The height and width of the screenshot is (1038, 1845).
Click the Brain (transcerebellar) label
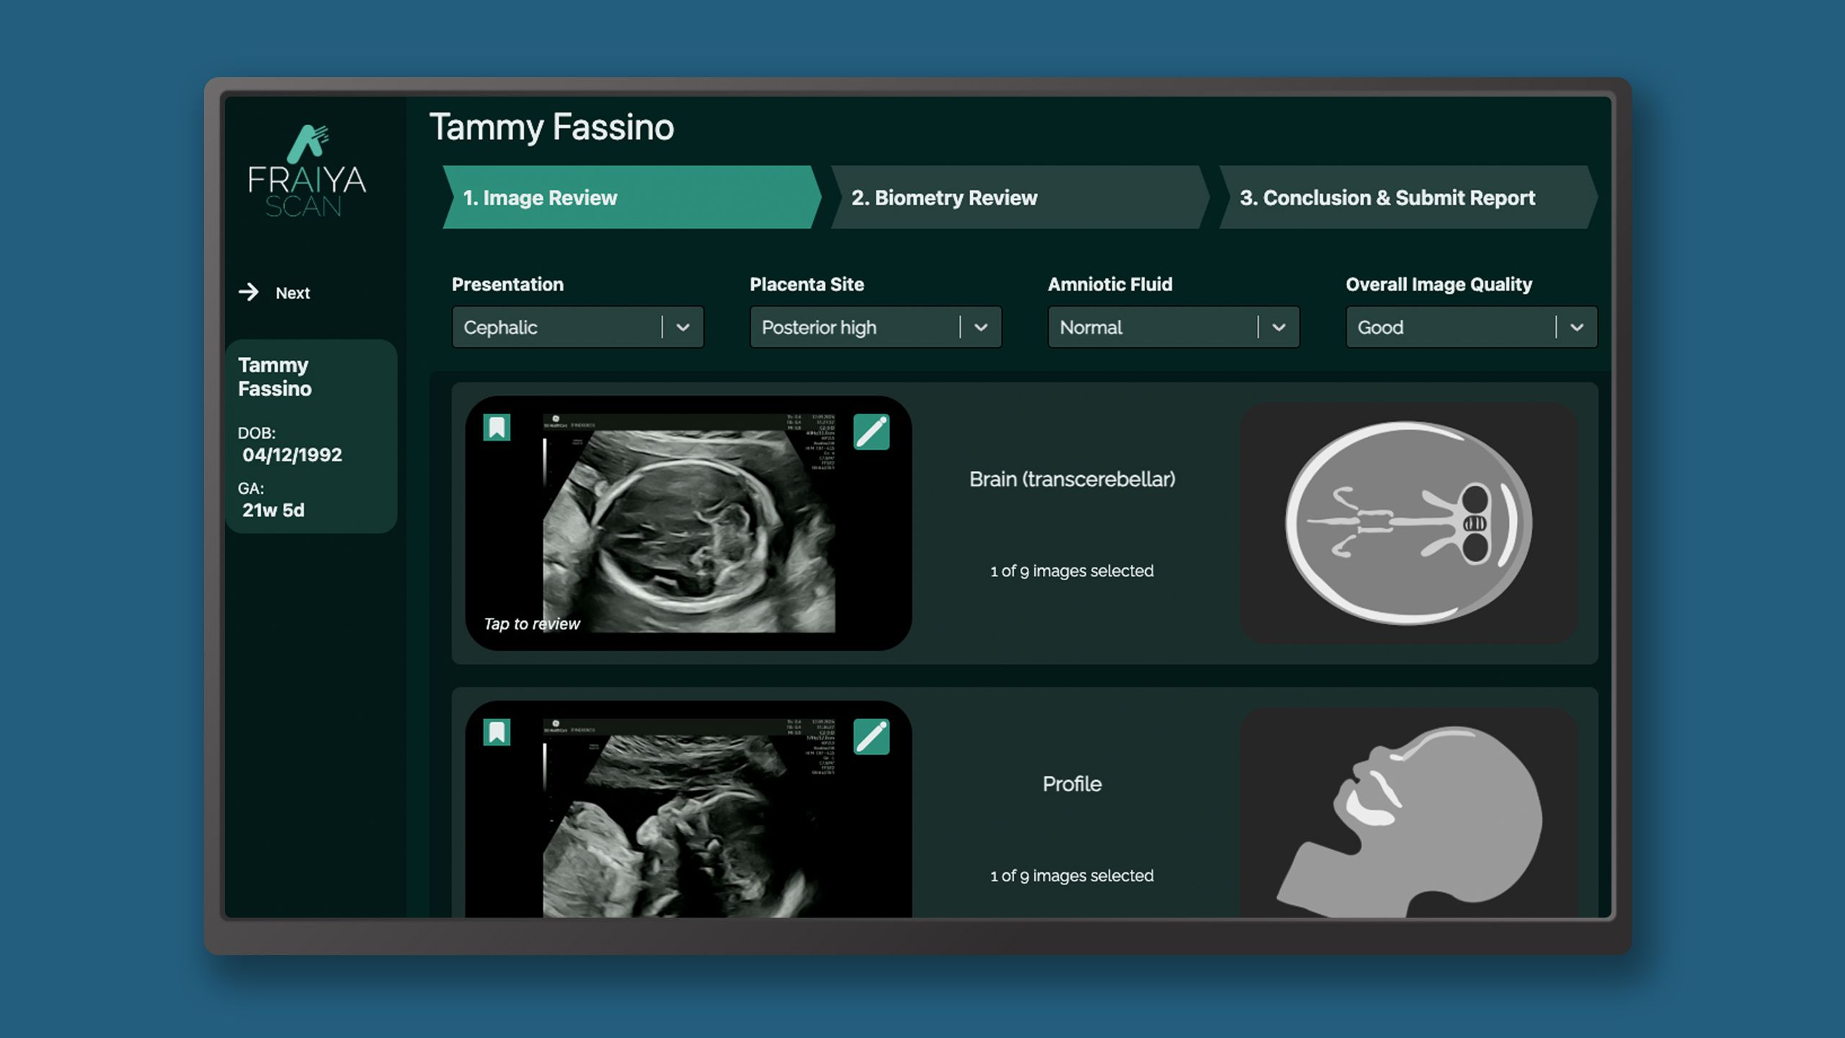(1072, 479)
